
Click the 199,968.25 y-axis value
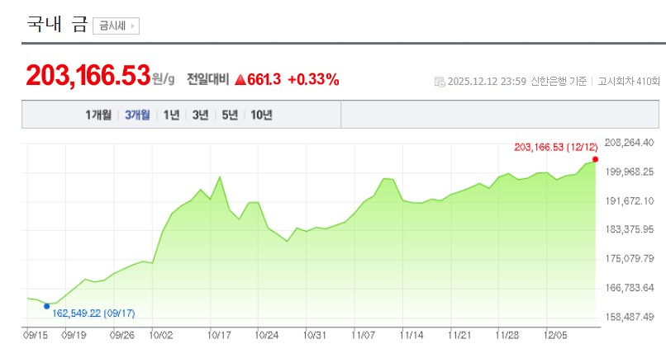coord(630,172)
